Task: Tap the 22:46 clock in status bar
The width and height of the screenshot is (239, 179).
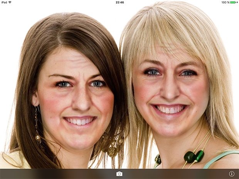Action: click(x=119, y=2)
